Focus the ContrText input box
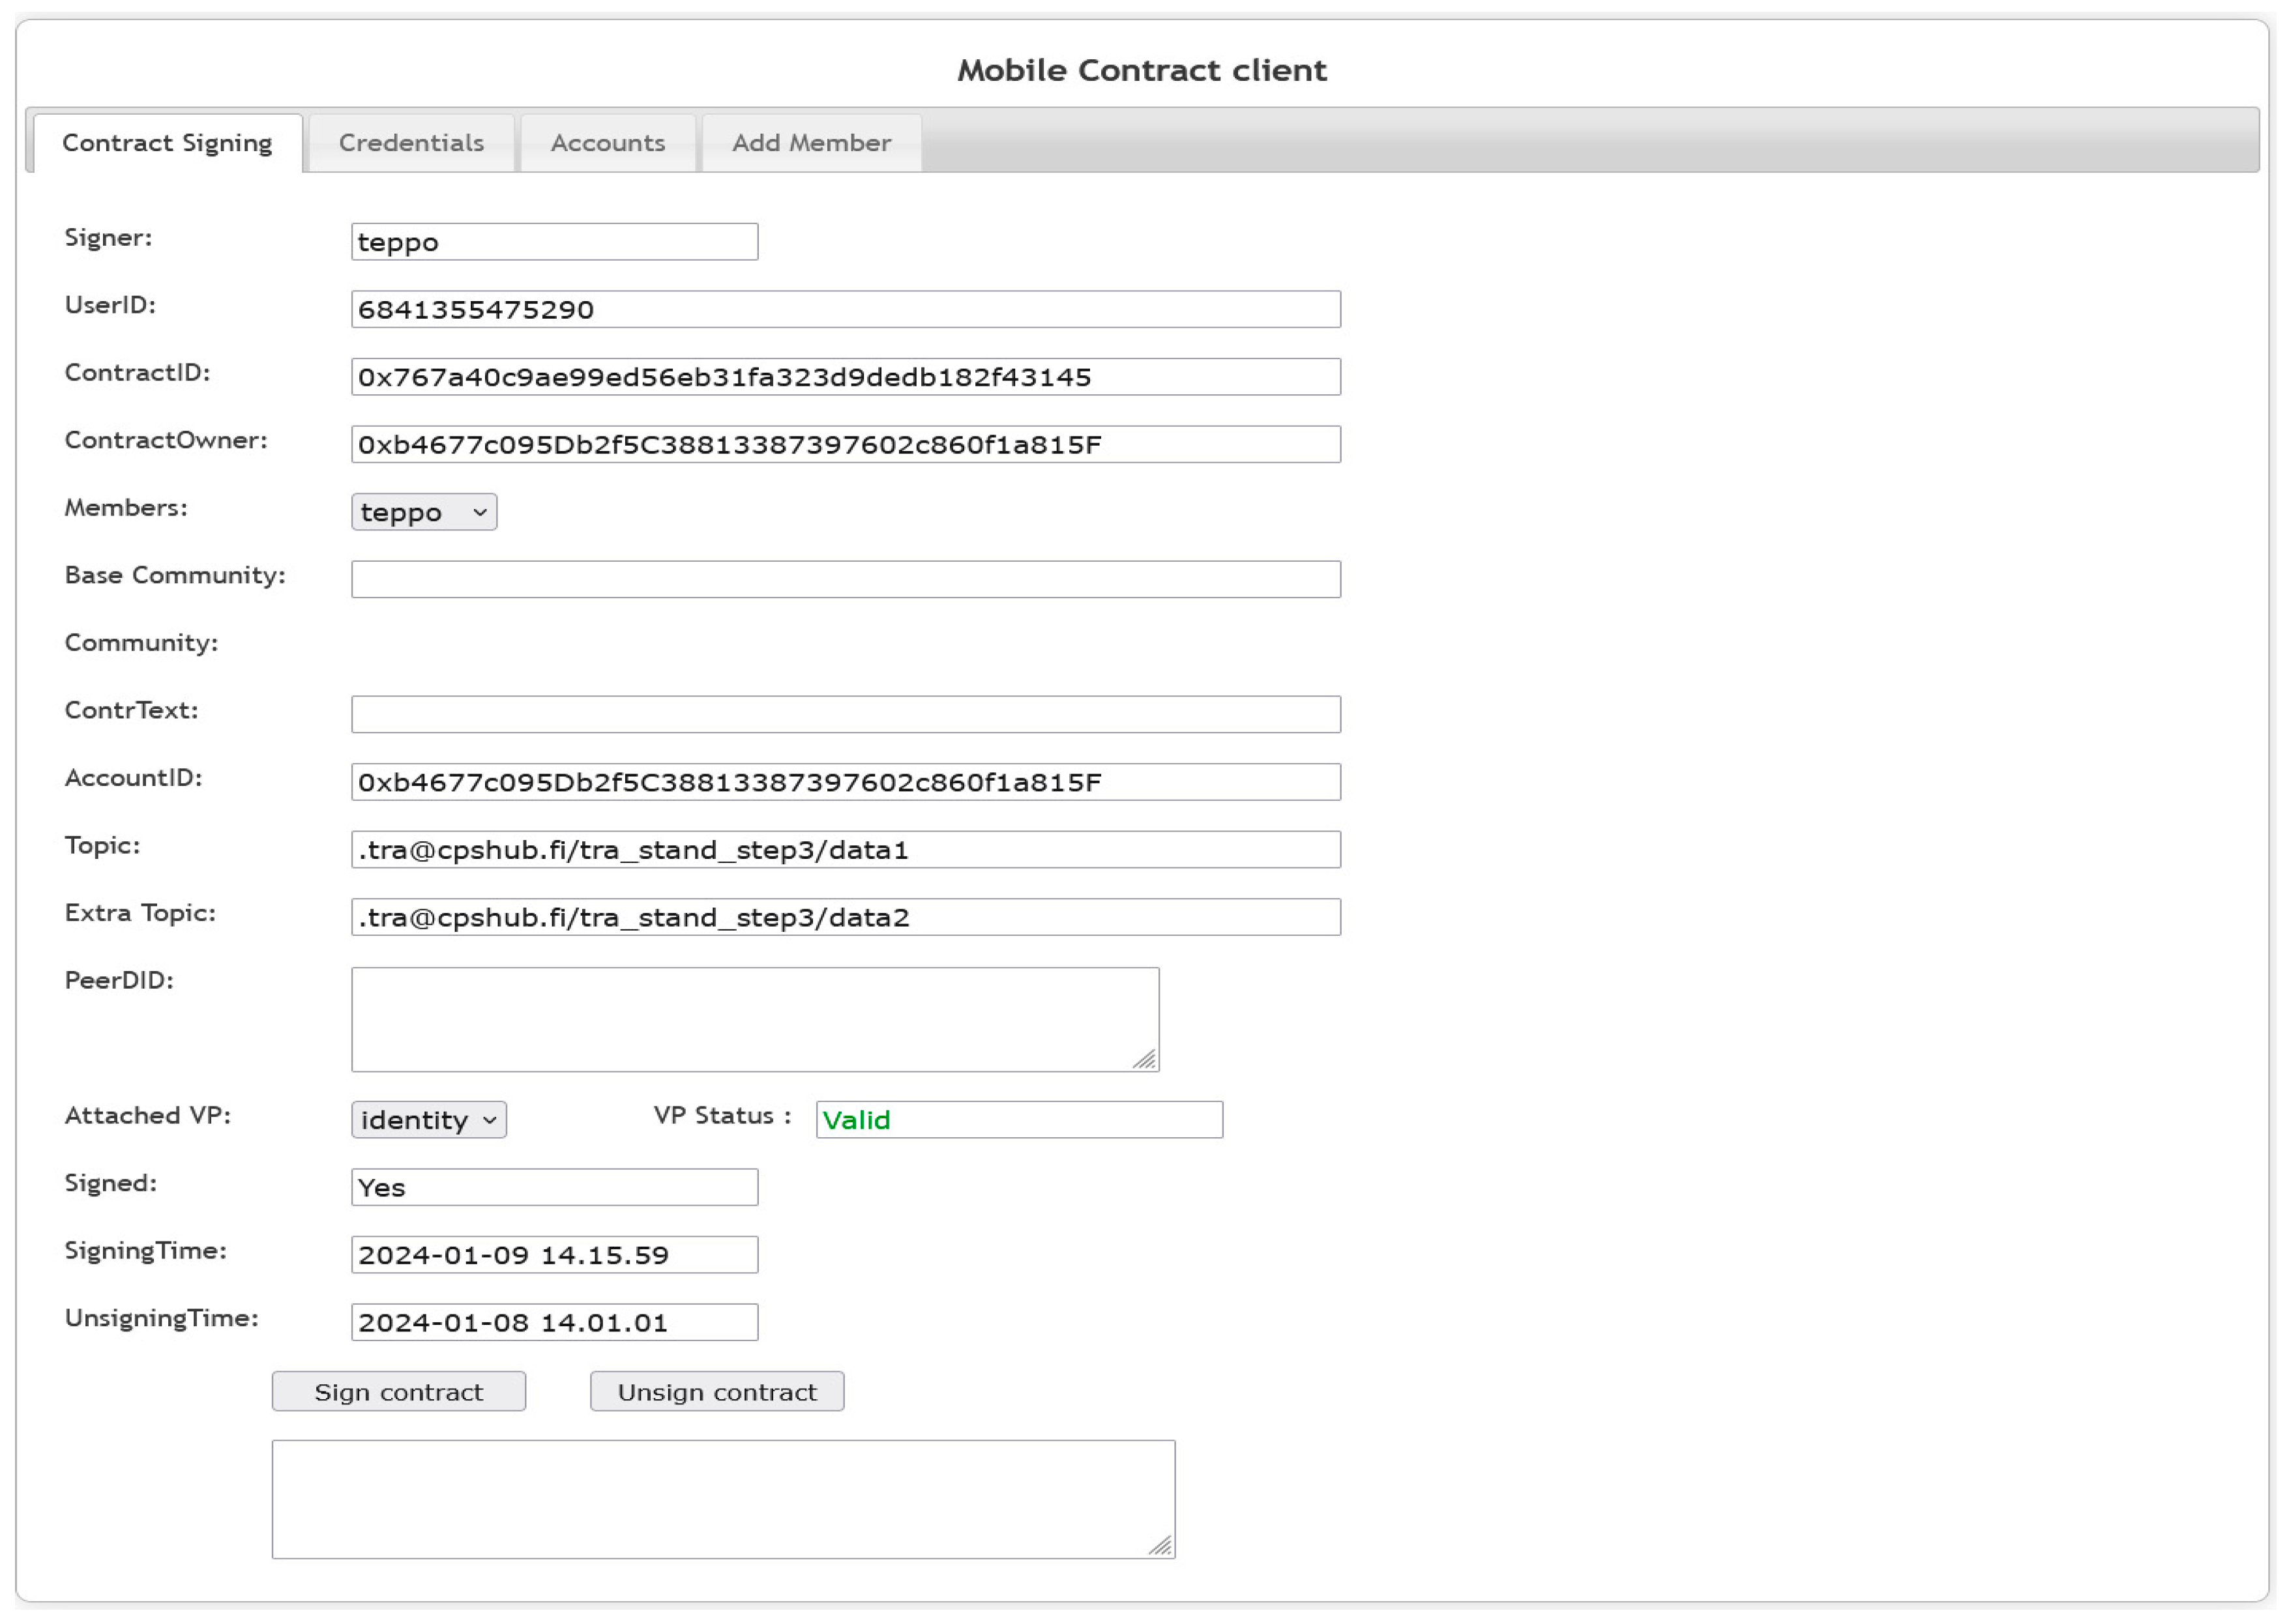2289x1624 pixels. (x=846, y=714)
